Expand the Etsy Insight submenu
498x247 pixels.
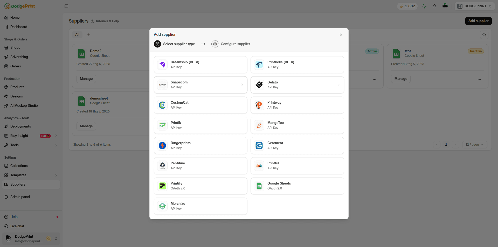[56, 136]
